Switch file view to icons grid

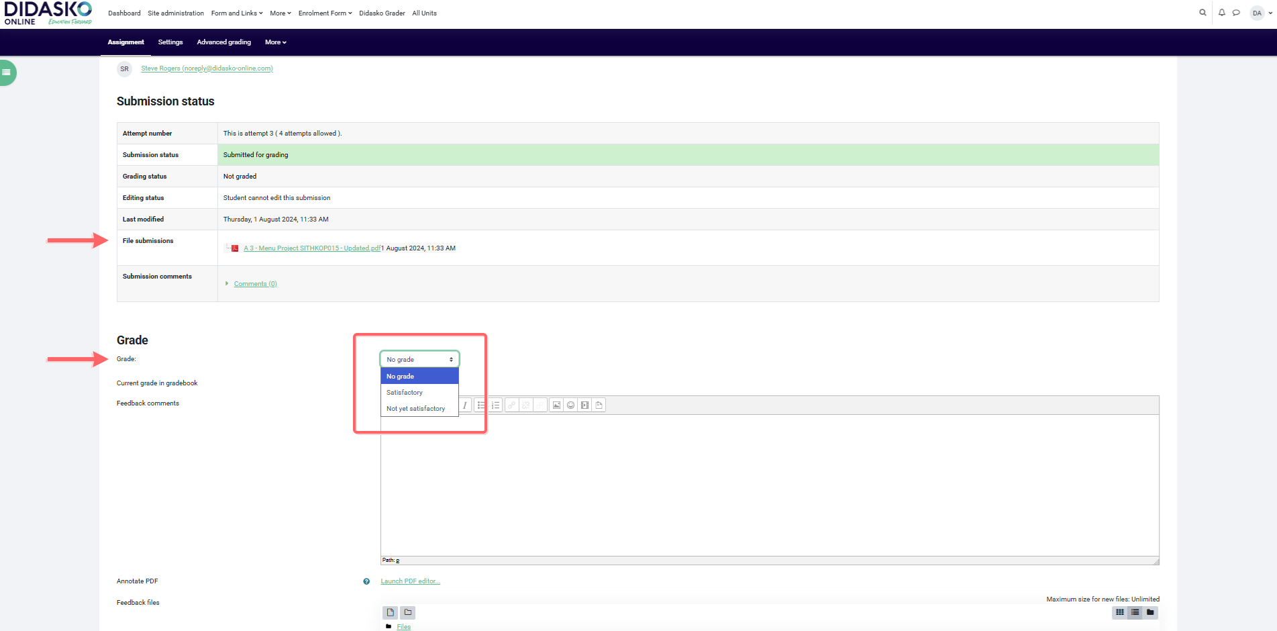[x=1119, y=612]
